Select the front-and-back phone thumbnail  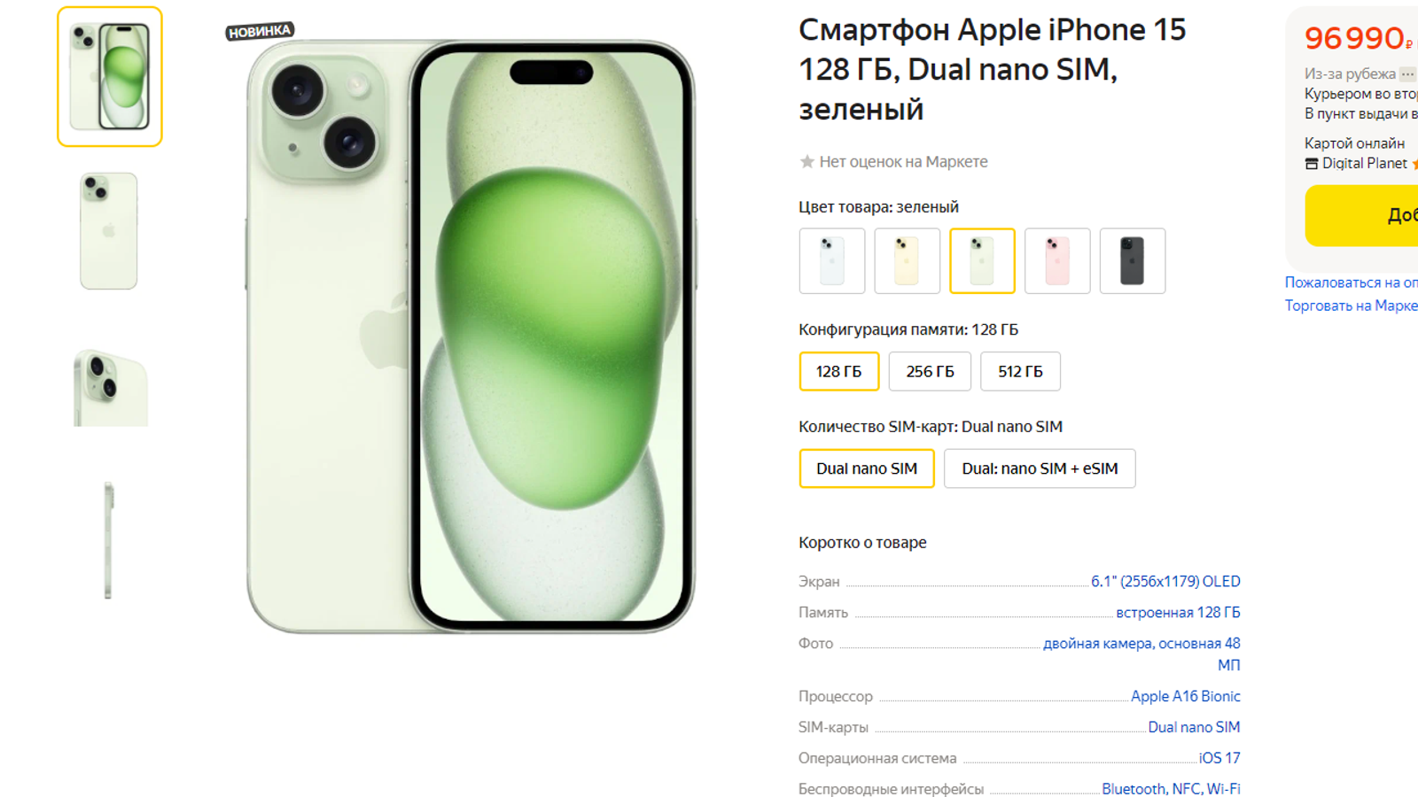click(110, 76)
